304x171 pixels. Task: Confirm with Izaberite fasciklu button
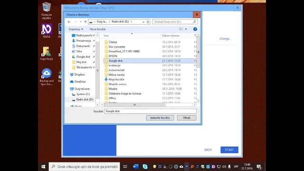pyautogui.click(x=160, y=118)
